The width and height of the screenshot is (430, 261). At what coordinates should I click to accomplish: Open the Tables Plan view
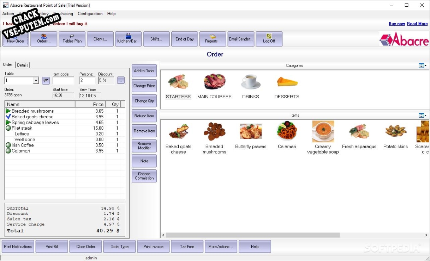pyautogui.click(x=72, y=39)
